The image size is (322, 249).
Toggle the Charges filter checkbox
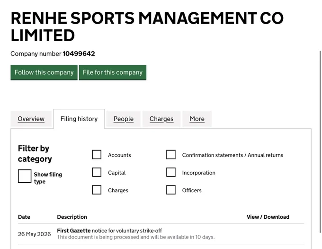pyautogui.click(x=97, y=190)
